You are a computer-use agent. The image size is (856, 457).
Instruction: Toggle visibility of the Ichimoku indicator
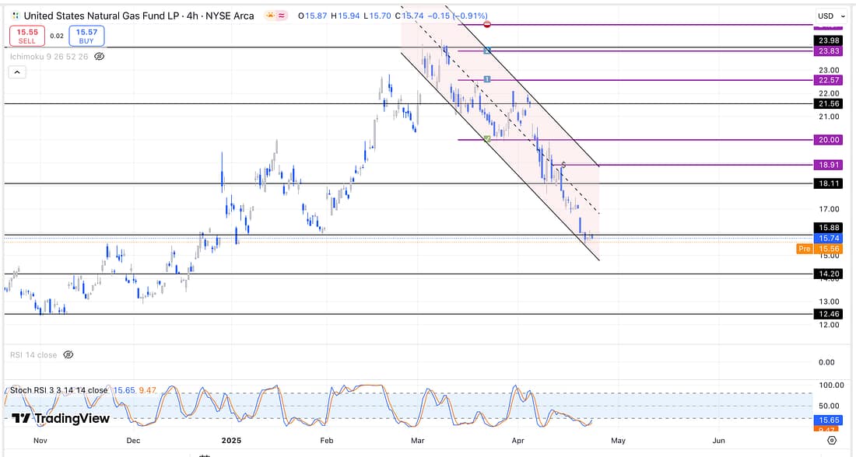coord(100,57)
